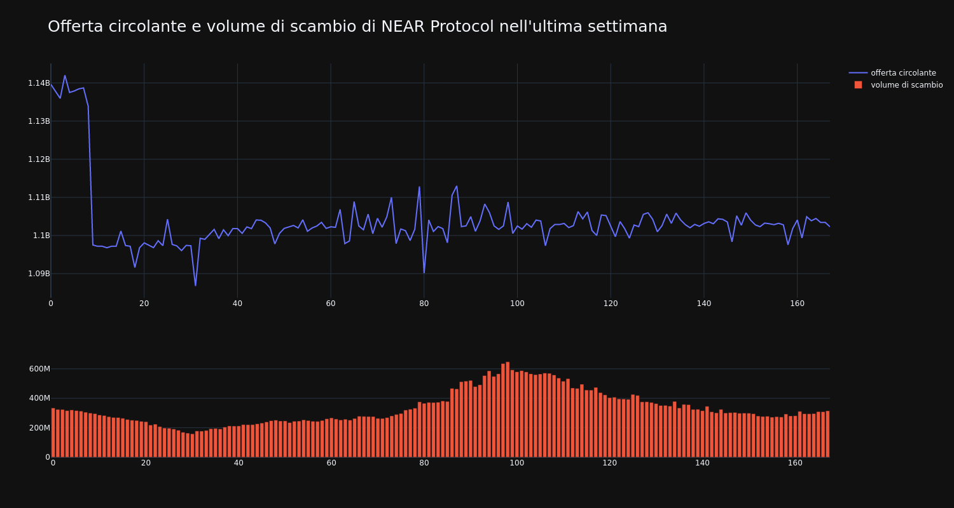Click the 1.14B y-axis label
954x508 pixels.
pos(38,83)
